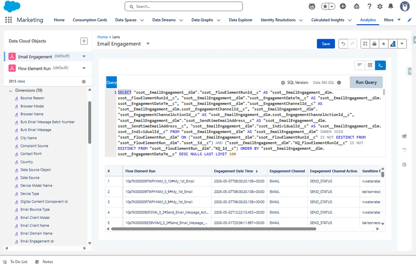
Task: Click the Salesforce cloud logo
Action: pos(12,7)
